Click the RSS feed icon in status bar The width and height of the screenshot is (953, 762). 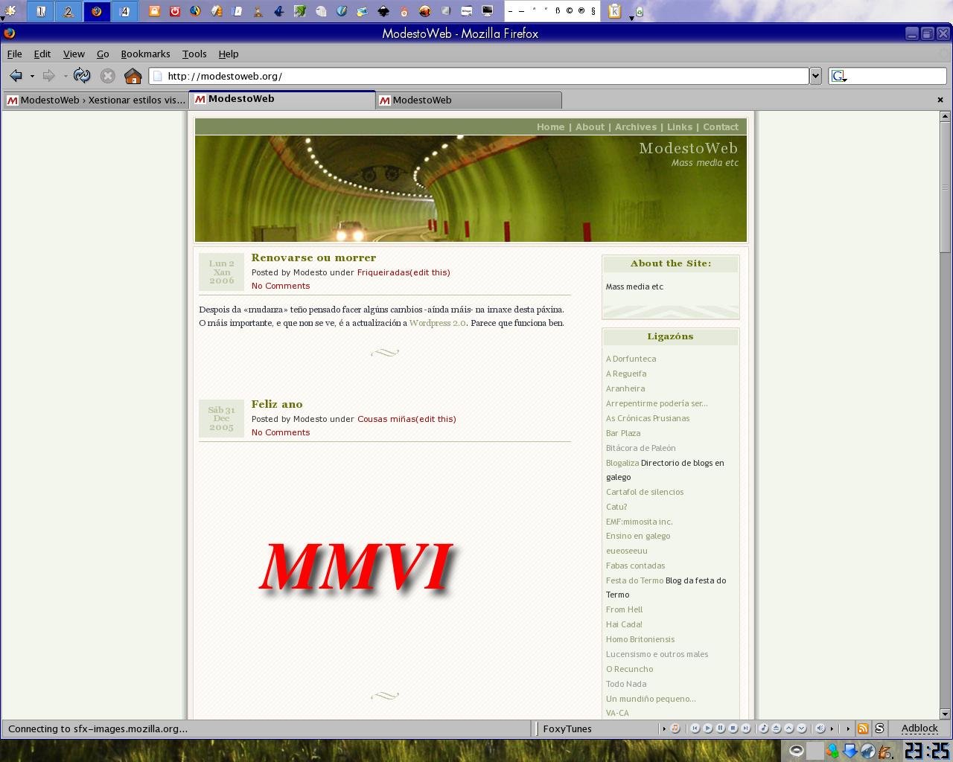point(863,729)
